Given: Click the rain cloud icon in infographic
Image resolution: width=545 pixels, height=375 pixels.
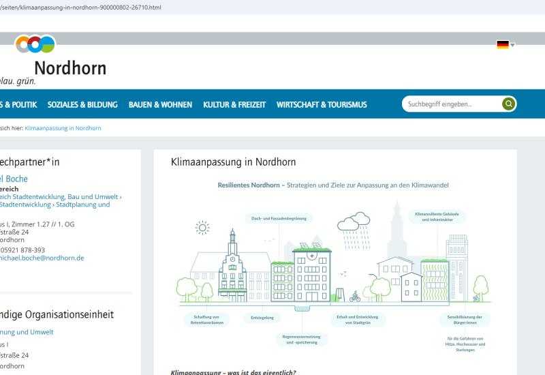Looking at the screenshot, I should 354,223.
